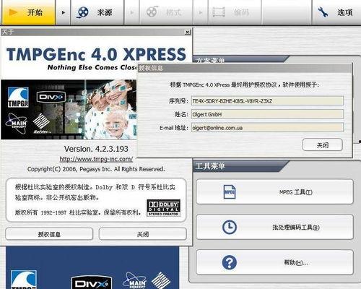
Task: Click the MainConcept logo in the About banner
Action: (x=16, y=124)
